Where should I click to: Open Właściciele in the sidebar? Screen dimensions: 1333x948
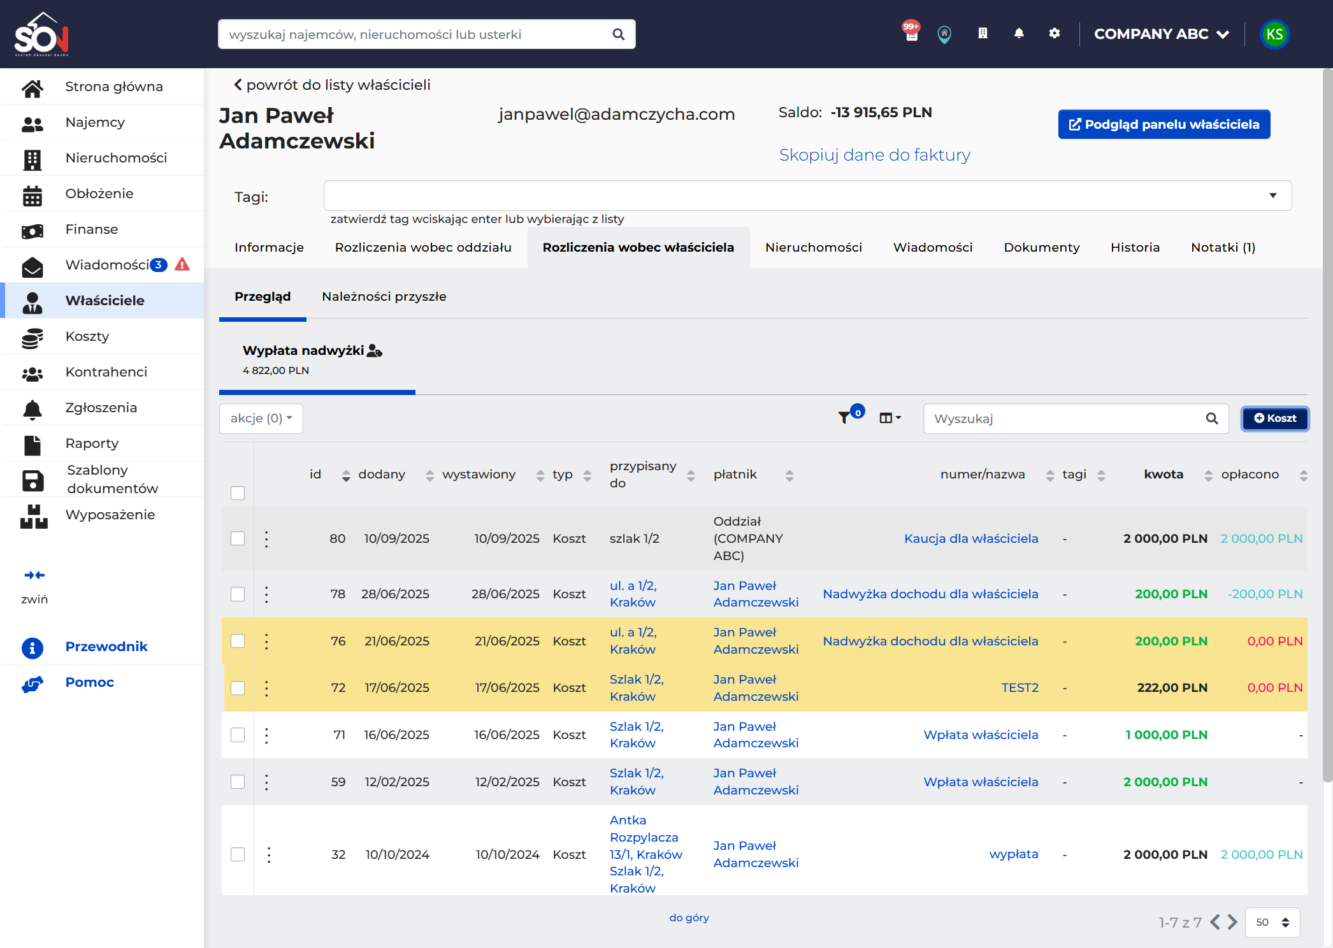click(103, 300)
